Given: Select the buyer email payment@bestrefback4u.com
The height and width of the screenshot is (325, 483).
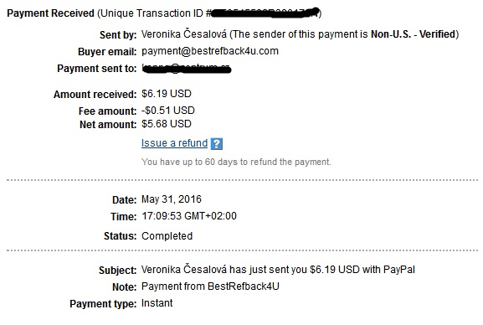Looking at the screenshot, I should 210,51.
